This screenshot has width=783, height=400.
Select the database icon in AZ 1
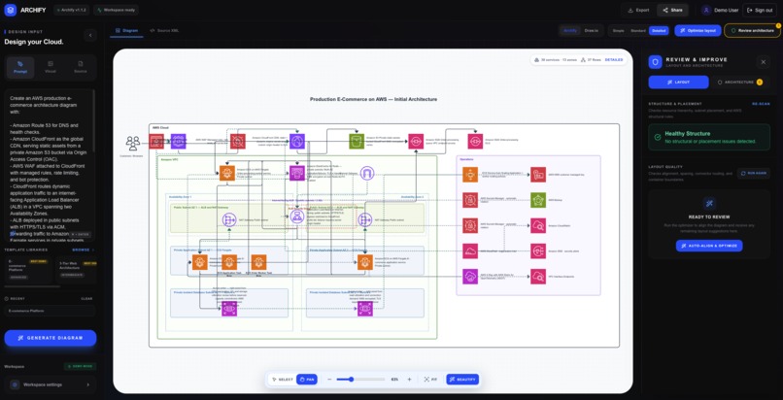pos(229,309)
